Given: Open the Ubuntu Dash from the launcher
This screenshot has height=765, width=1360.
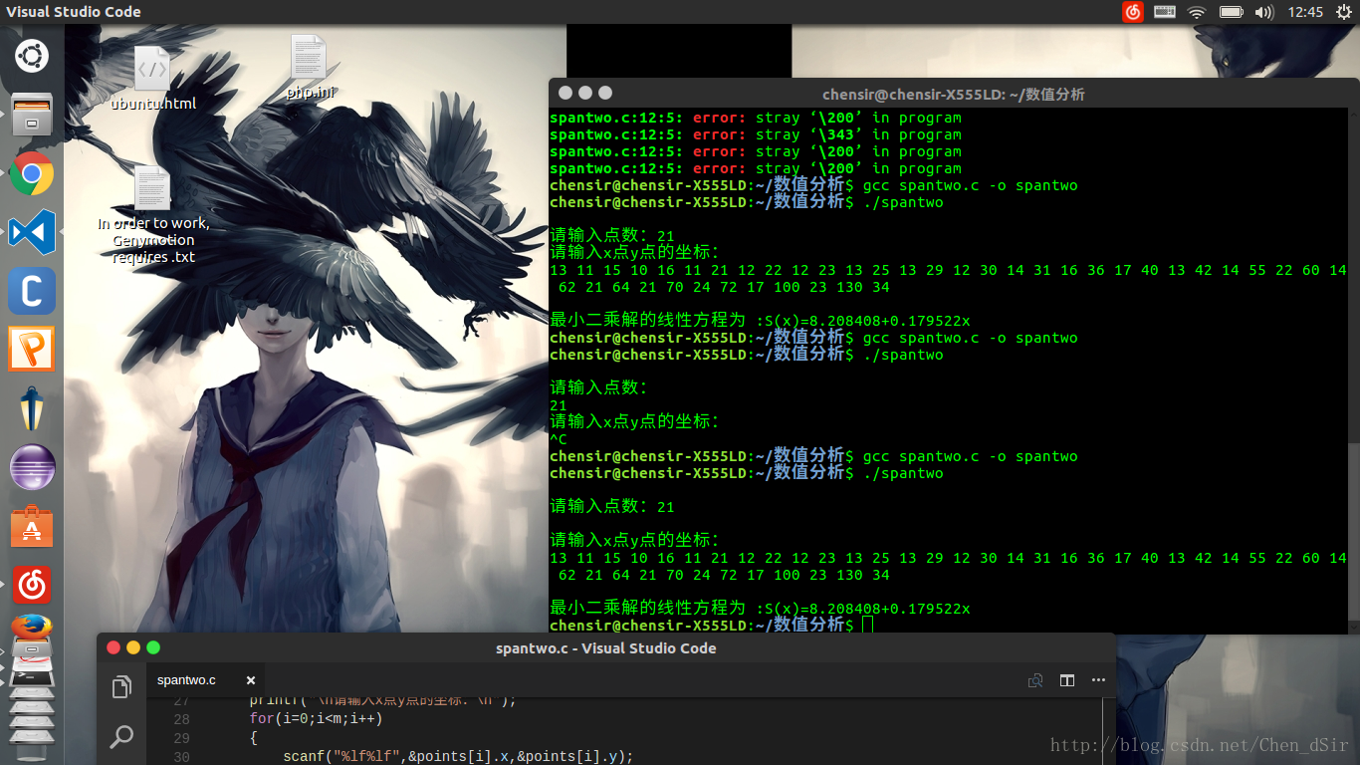Looking at the screenshot, I should coord(32,54).
